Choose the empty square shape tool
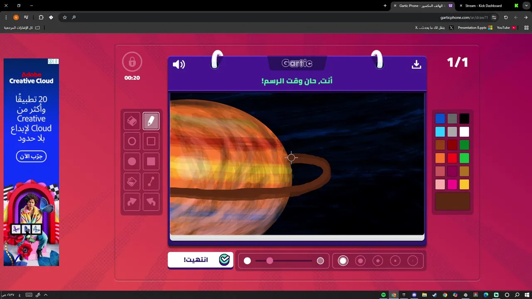Viewport: 532px width, 299px height. point(151,141)
